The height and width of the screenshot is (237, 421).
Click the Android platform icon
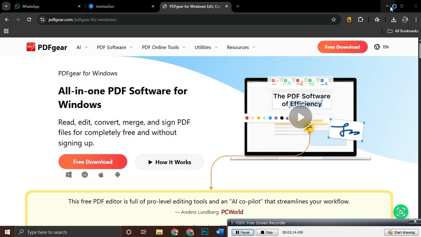pyautogui.click(x=117, y=175)
